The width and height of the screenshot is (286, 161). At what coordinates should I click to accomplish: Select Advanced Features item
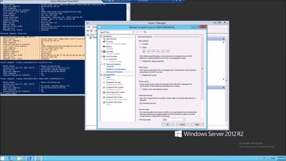pyautogui.click(x=114, y=72)
